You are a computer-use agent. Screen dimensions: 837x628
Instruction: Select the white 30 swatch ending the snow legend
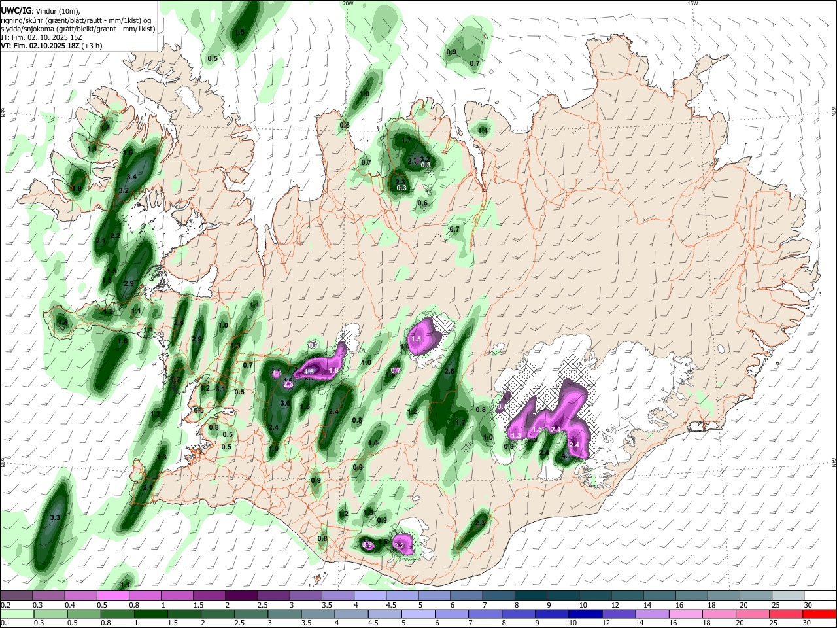point(820,595)
